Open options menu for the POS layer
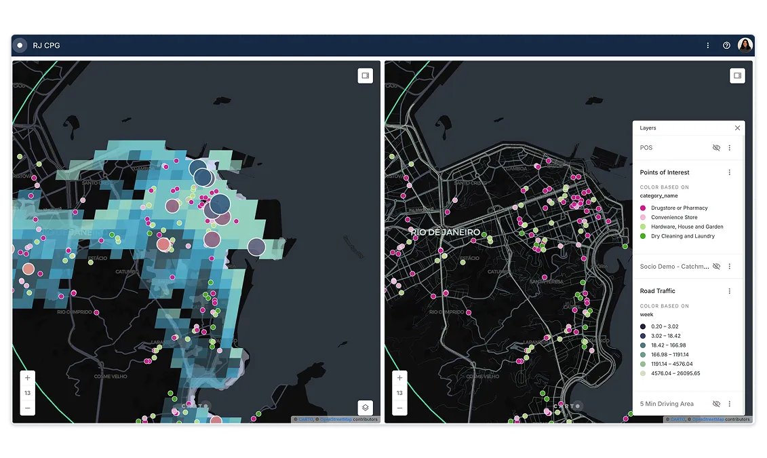Screen dimensions: 767x458 [x=730, y=147]
